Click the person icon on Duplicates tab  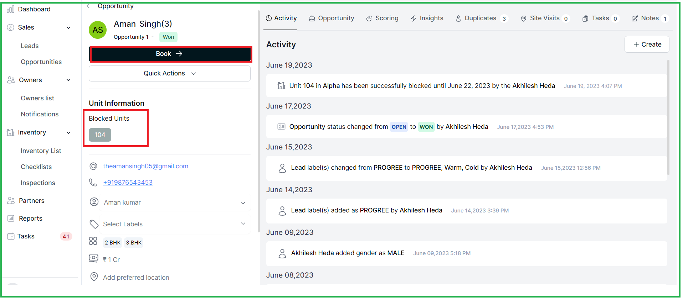[x=458, y=19]
